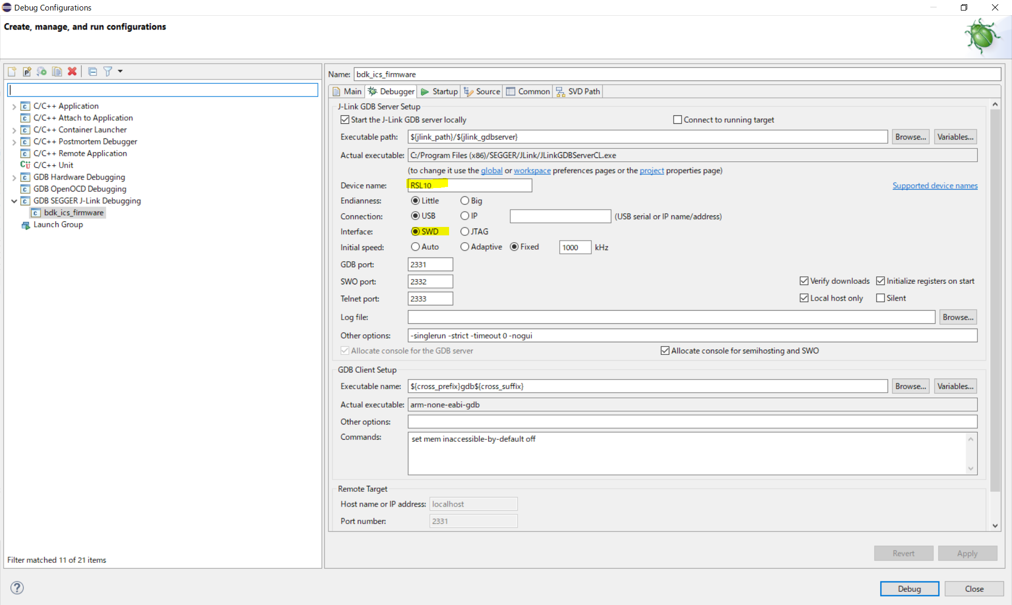Click the configuration filter text box
The width and height of the screenshot is (1012, 605).
tap(163, 90)
